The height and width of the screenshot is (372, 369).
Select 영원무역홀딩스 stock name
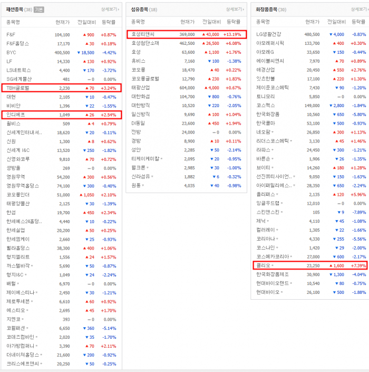pyautogui.click(x=23, y=186)
